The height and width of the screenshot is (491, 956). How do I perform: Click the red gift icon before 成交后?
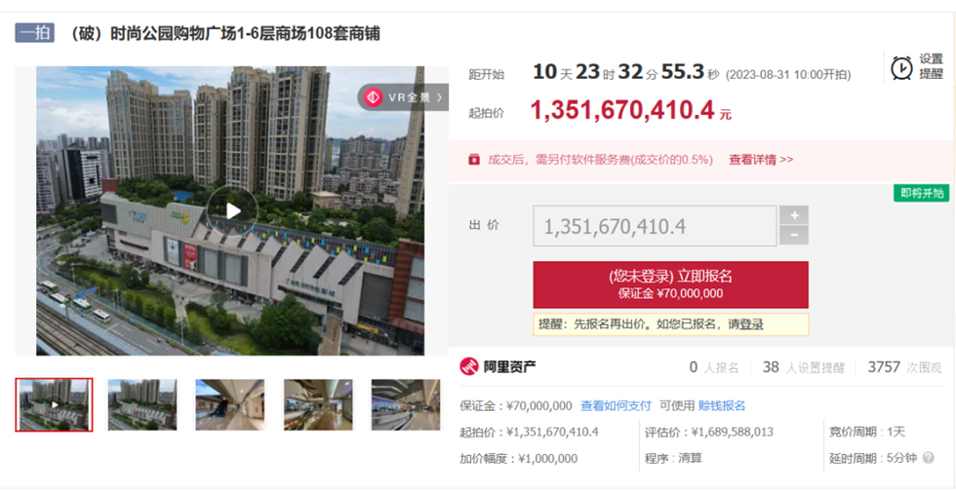click(474, 159)
